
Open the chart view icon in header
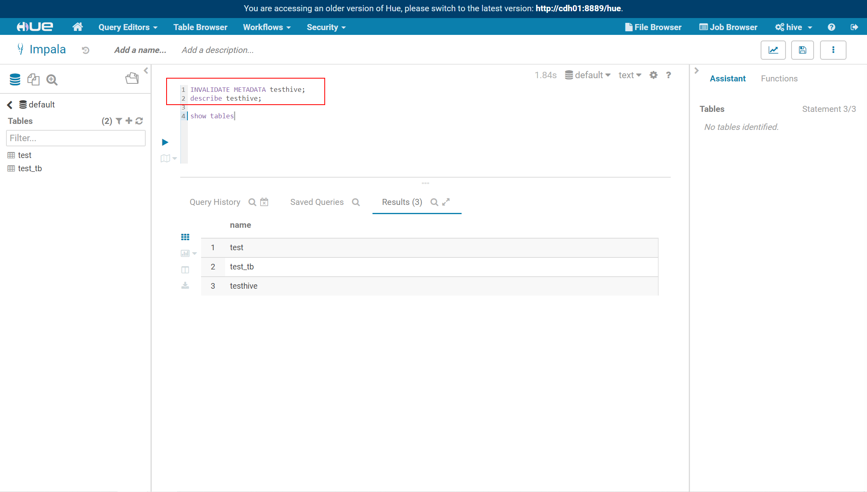(773, 50)
